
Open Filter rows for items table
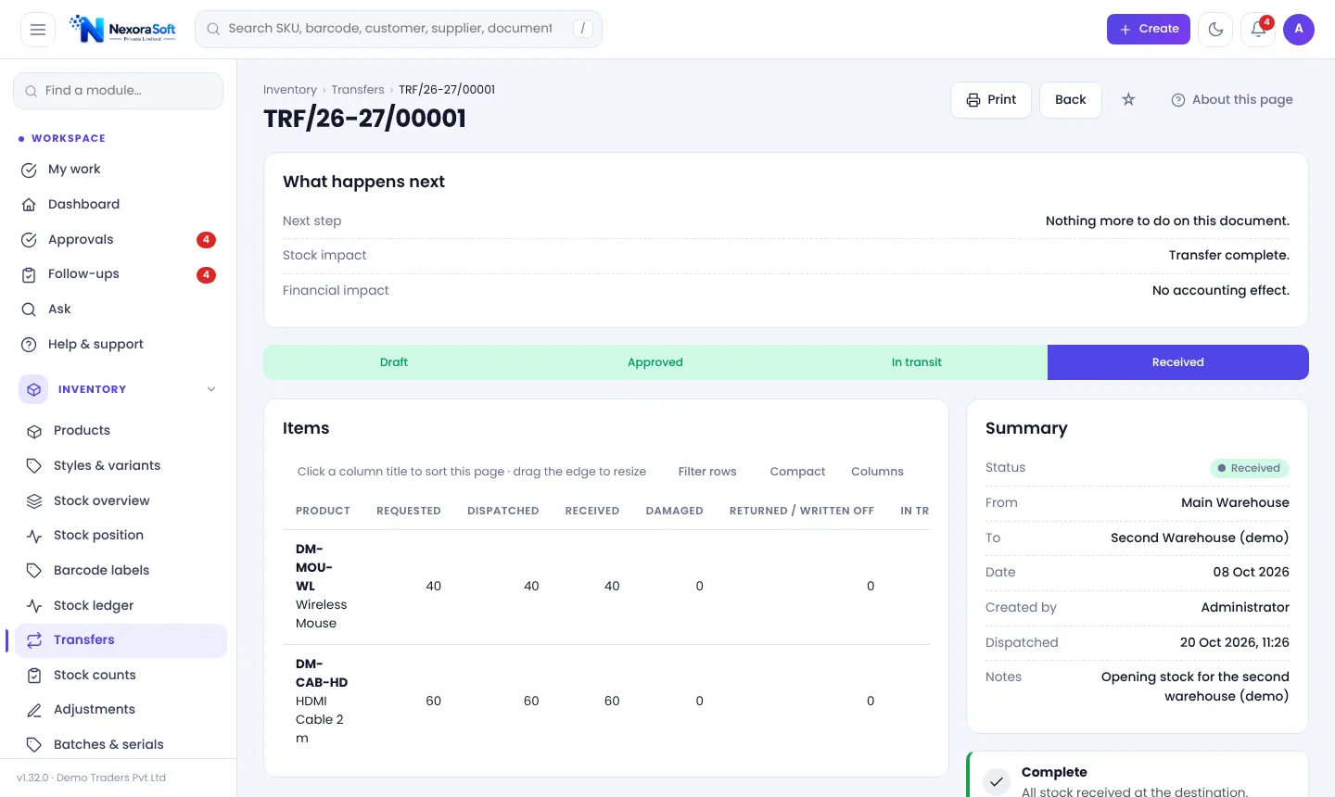coord(707,472)
